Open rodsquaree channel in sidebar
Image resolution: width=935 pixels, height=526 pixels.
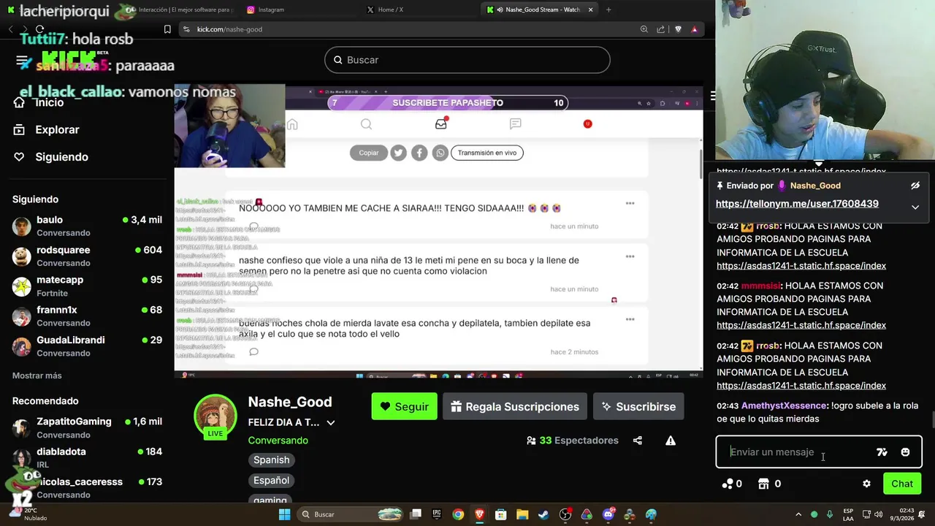click(87, 256)
